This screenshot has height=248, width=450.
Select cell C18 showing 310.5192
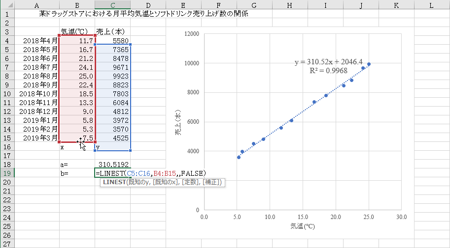pyautogui.click(x=113, y=165)
